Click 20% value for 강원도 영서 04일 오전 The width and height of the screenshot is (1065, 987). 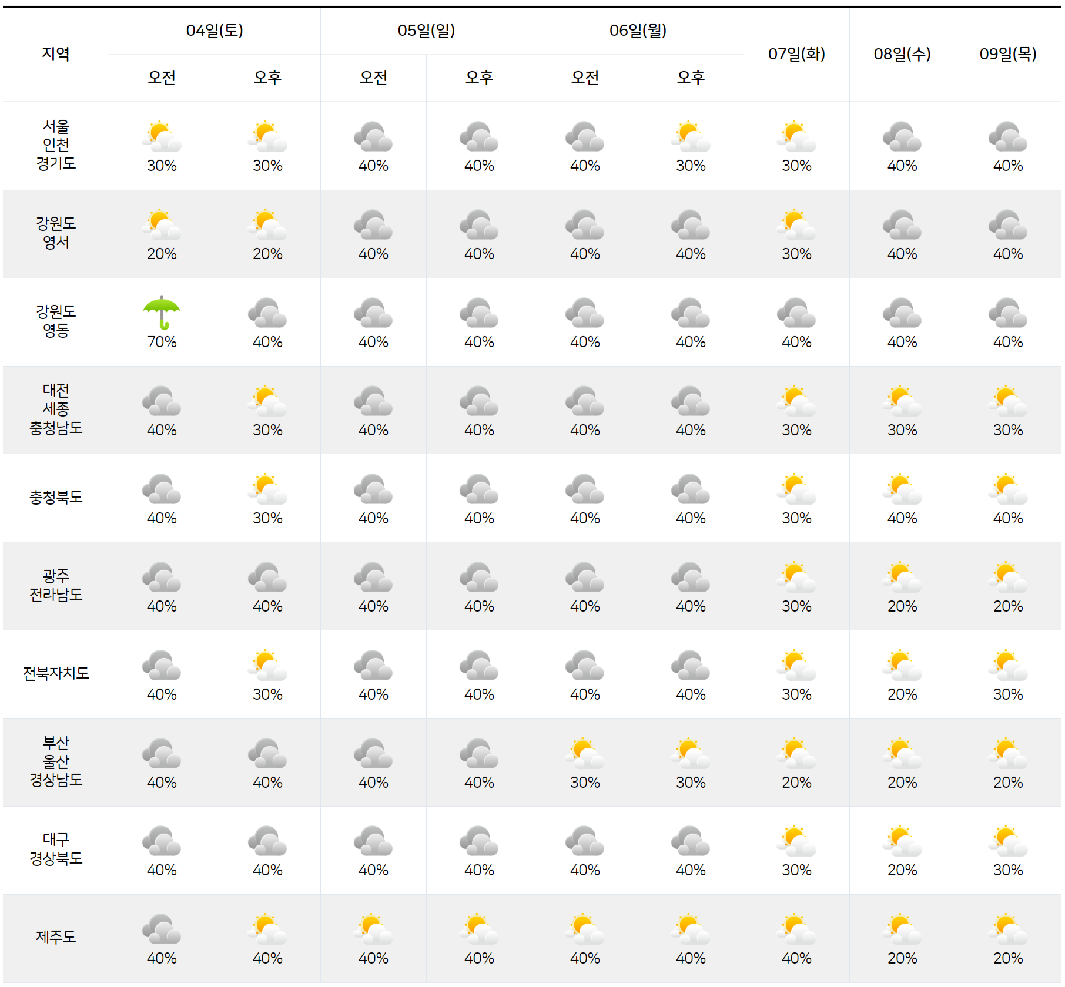162,254
